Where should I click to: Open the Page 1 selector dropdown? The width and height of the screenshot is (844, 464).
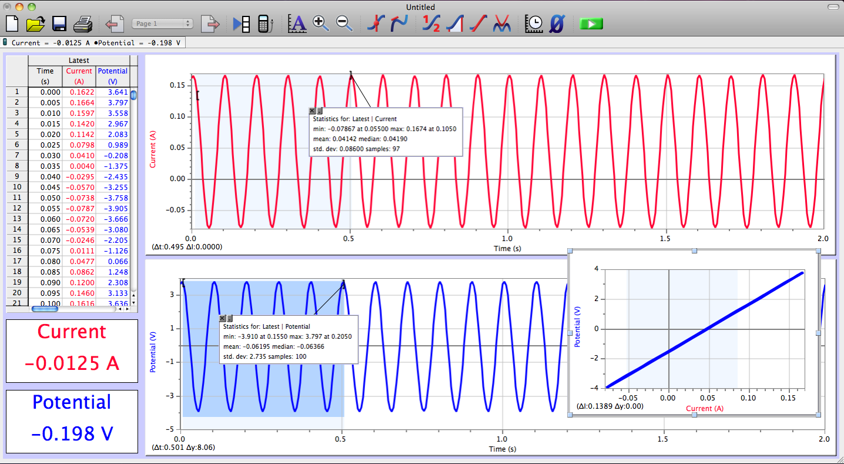(x=163, y=24)
